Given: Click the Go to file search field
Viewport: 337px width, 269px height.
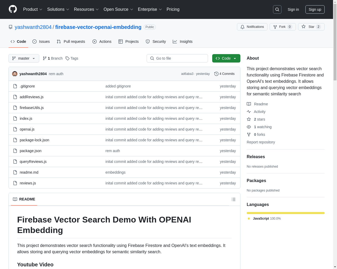Looking at the screenshot, I should pos(177,58).
